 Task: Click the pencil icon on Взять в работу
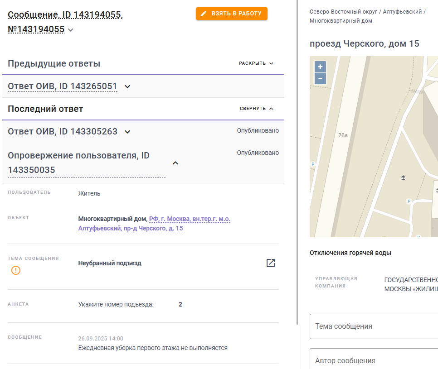204,14
